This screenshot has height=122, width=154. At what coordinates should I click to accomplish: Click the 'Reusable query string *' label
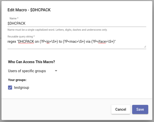pos(21,36)
